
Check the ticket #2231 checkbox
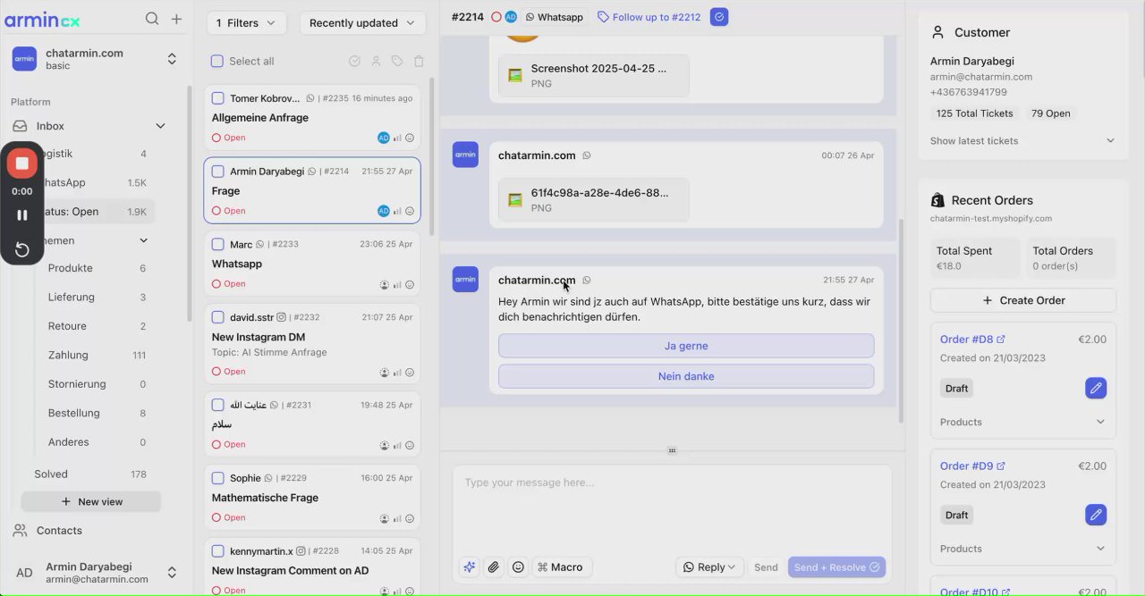(217, 405)
